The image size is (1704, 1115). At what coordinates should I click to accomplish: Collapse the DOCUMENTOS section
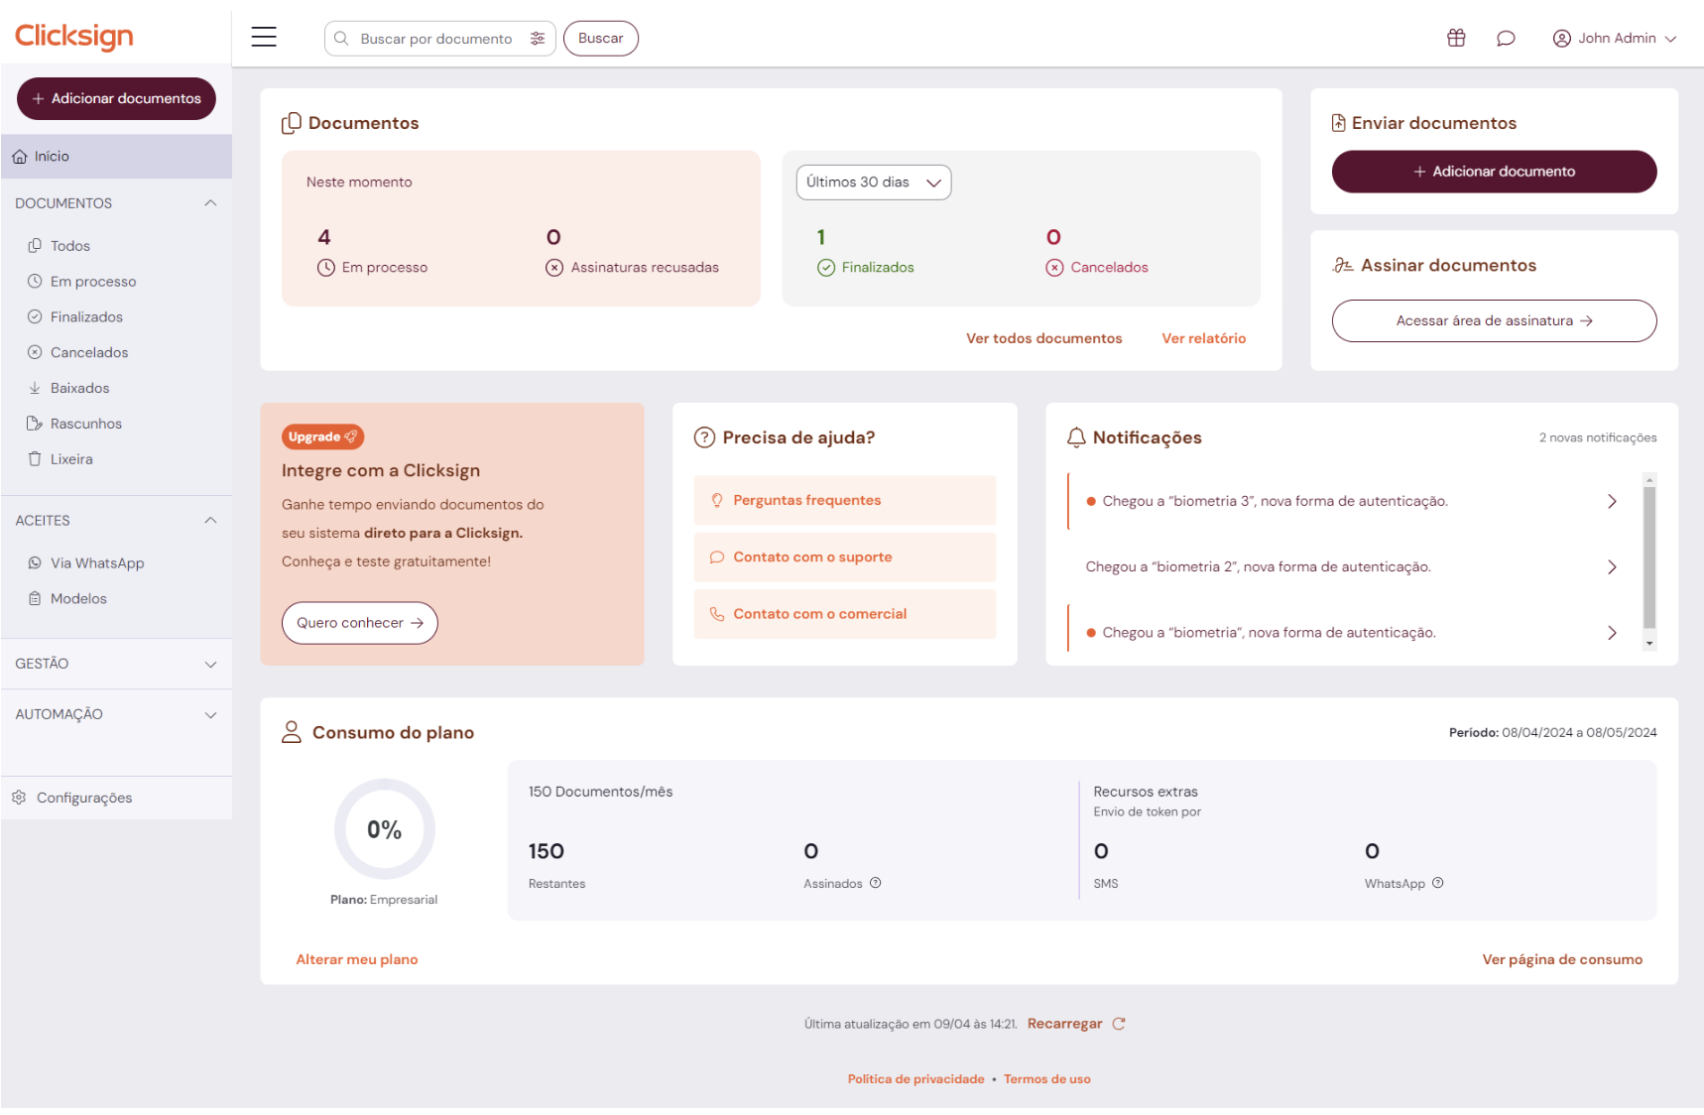(x=209, y=202)
